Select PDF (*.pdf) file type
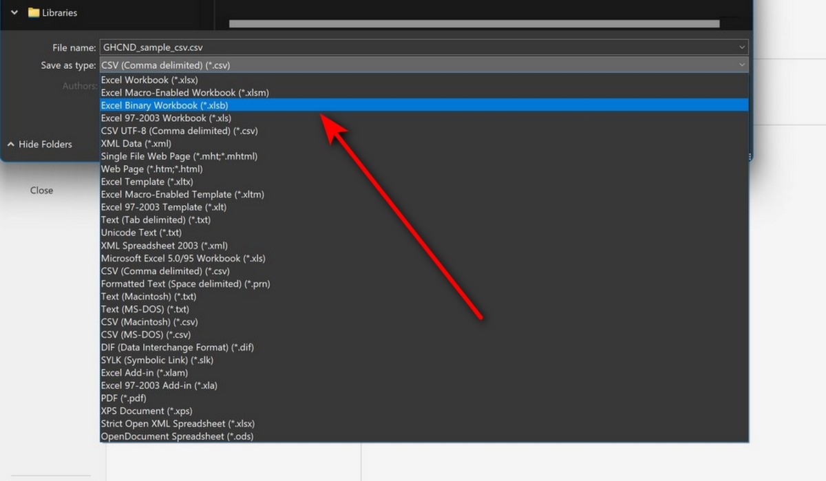Screen dimensions: 826x481 click(424, 398)
